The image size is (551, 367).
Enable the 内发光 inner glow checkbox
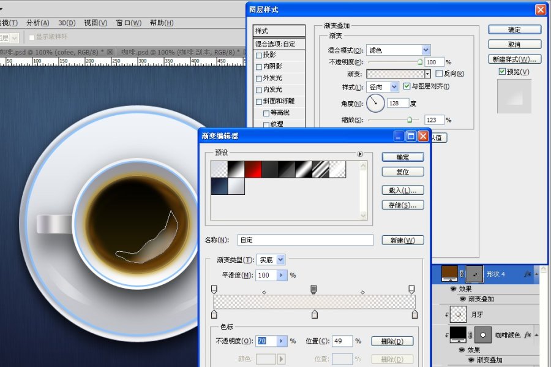tap(259, 90)
